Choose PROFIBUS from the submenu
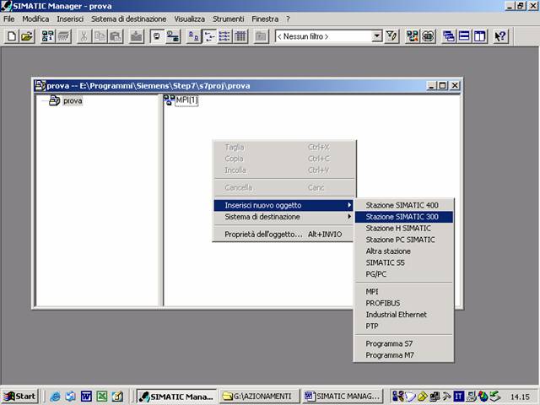The width and height of the screenshot is (540, 405). tap(382, 303)
